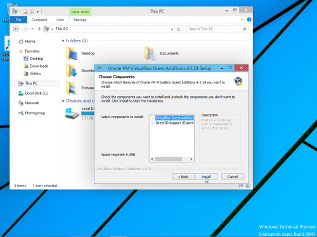Toggle VirtualBox Guest Additions checkbox

point(153,118)
